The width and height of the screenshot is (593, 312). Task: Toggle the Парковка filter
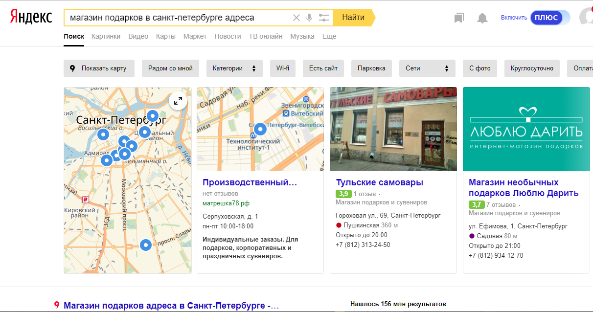pyautogui.click(x=371, y=68)
